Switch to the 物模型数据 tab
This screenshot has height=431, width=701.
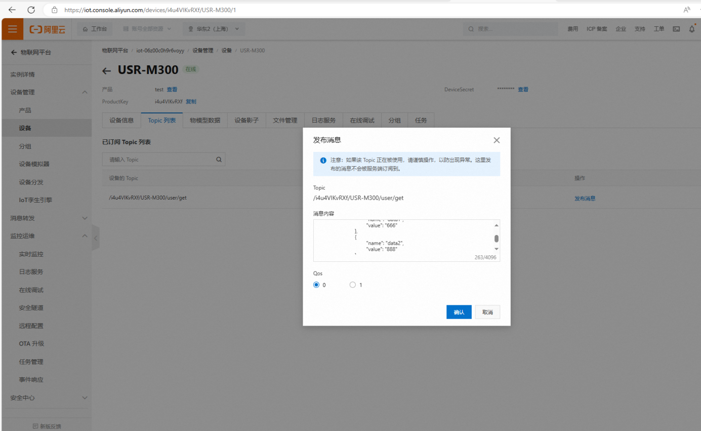pyautogui.click(x=205, y=121)
